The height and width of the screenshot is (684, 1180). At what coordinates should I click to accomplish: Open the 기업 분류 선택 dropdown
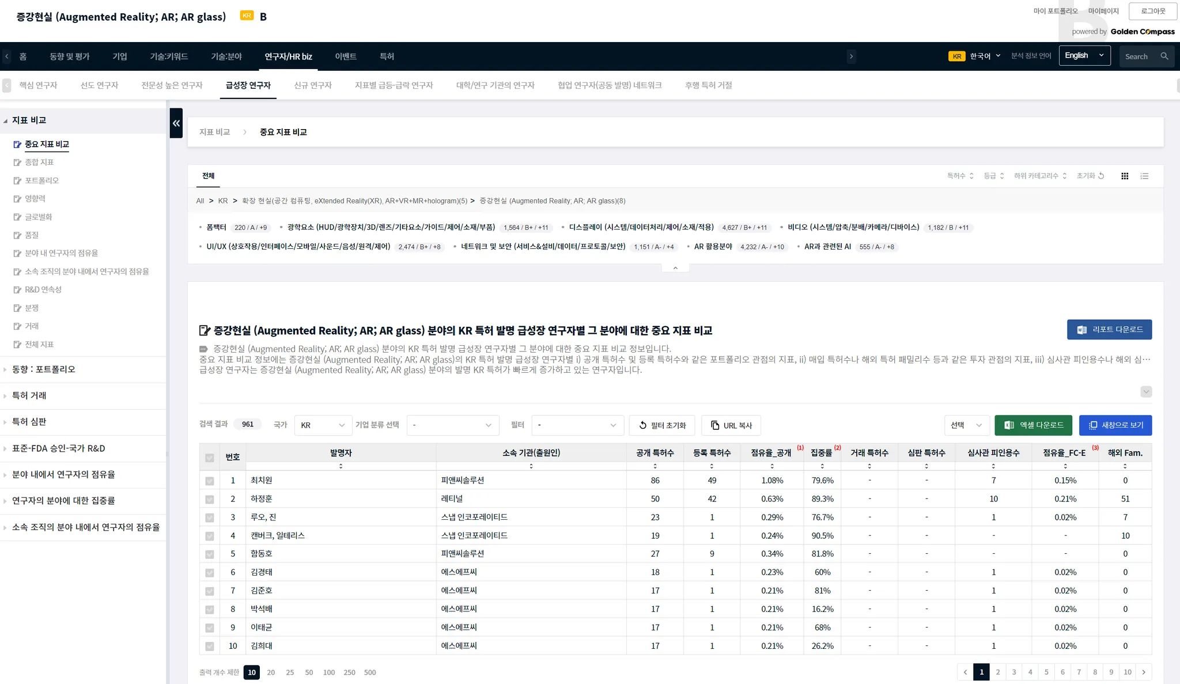pyautogui.click(x=452, y=425)
